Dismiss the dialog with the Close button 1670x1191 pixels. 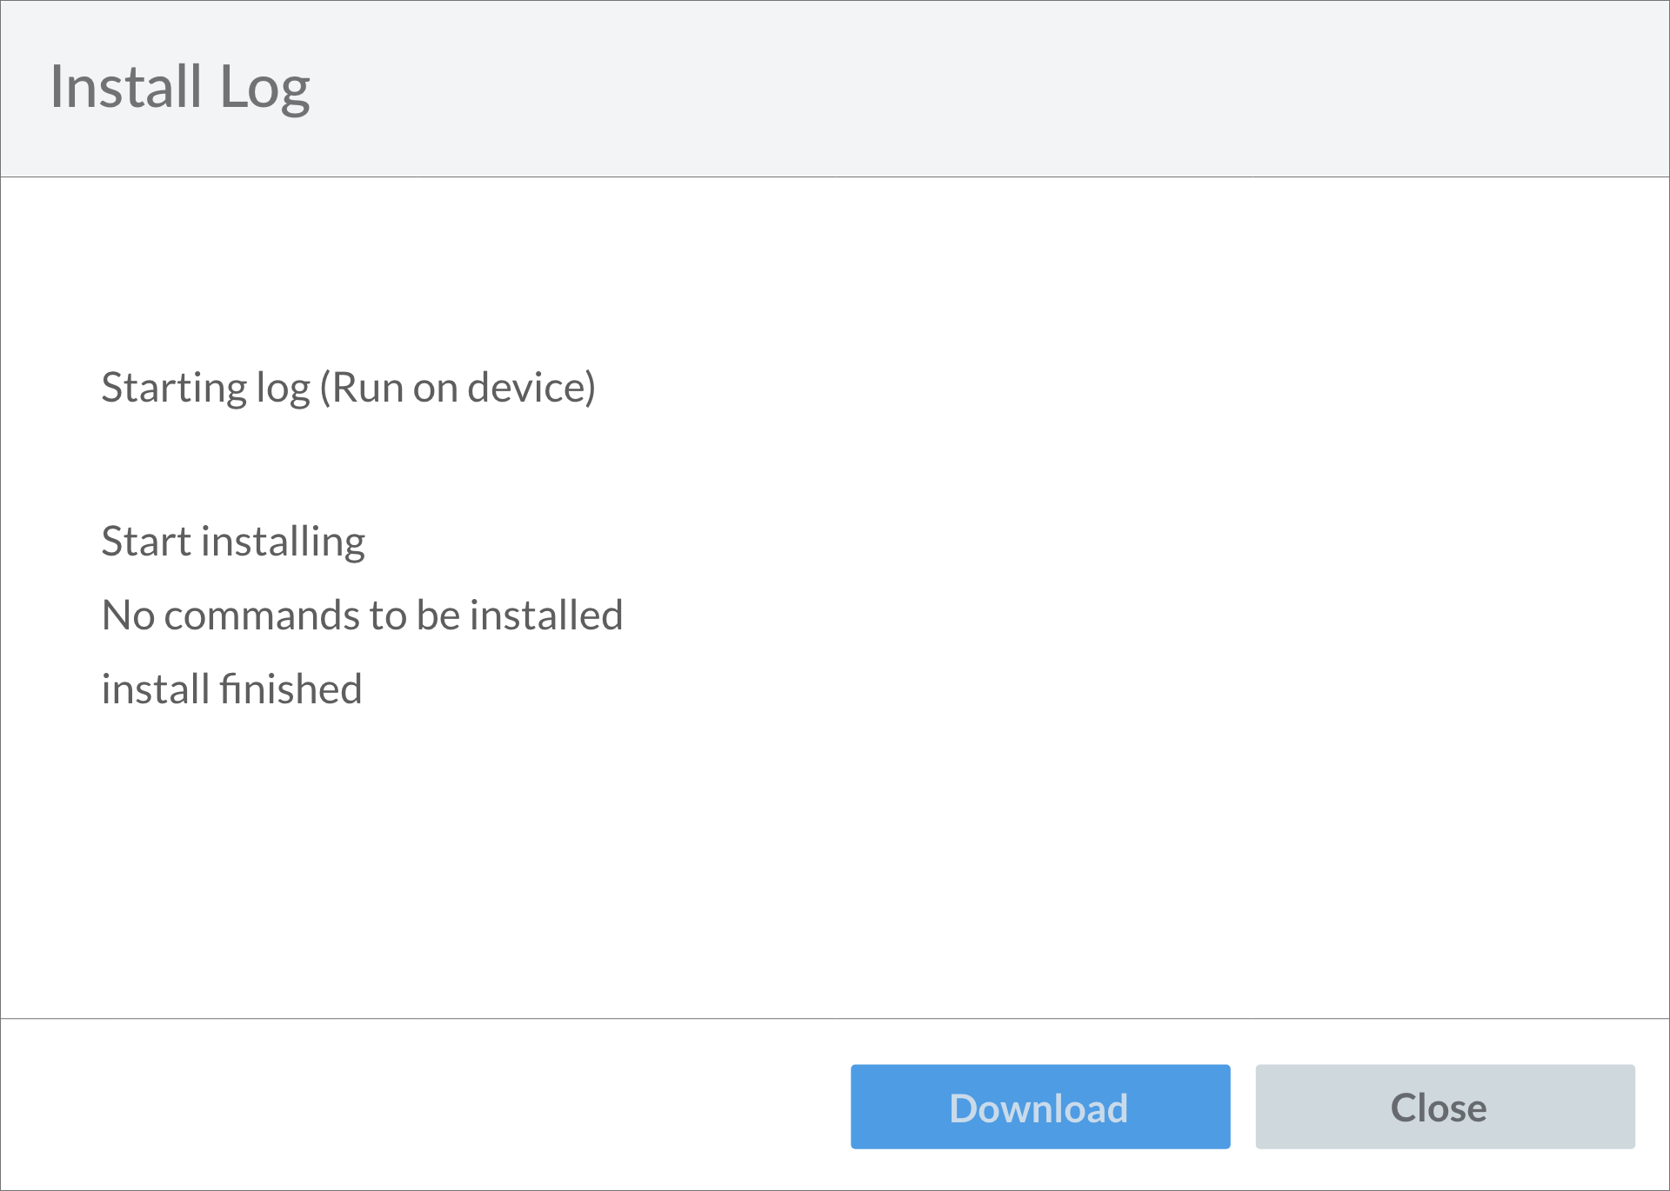[1445, 1107]
